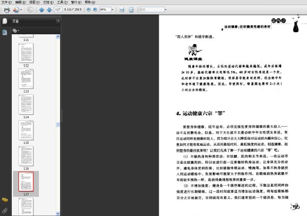This screenshot has width=307, height=216.
Task: Click the thumbnail panel scroll down arrow
Action: point(58,213)
